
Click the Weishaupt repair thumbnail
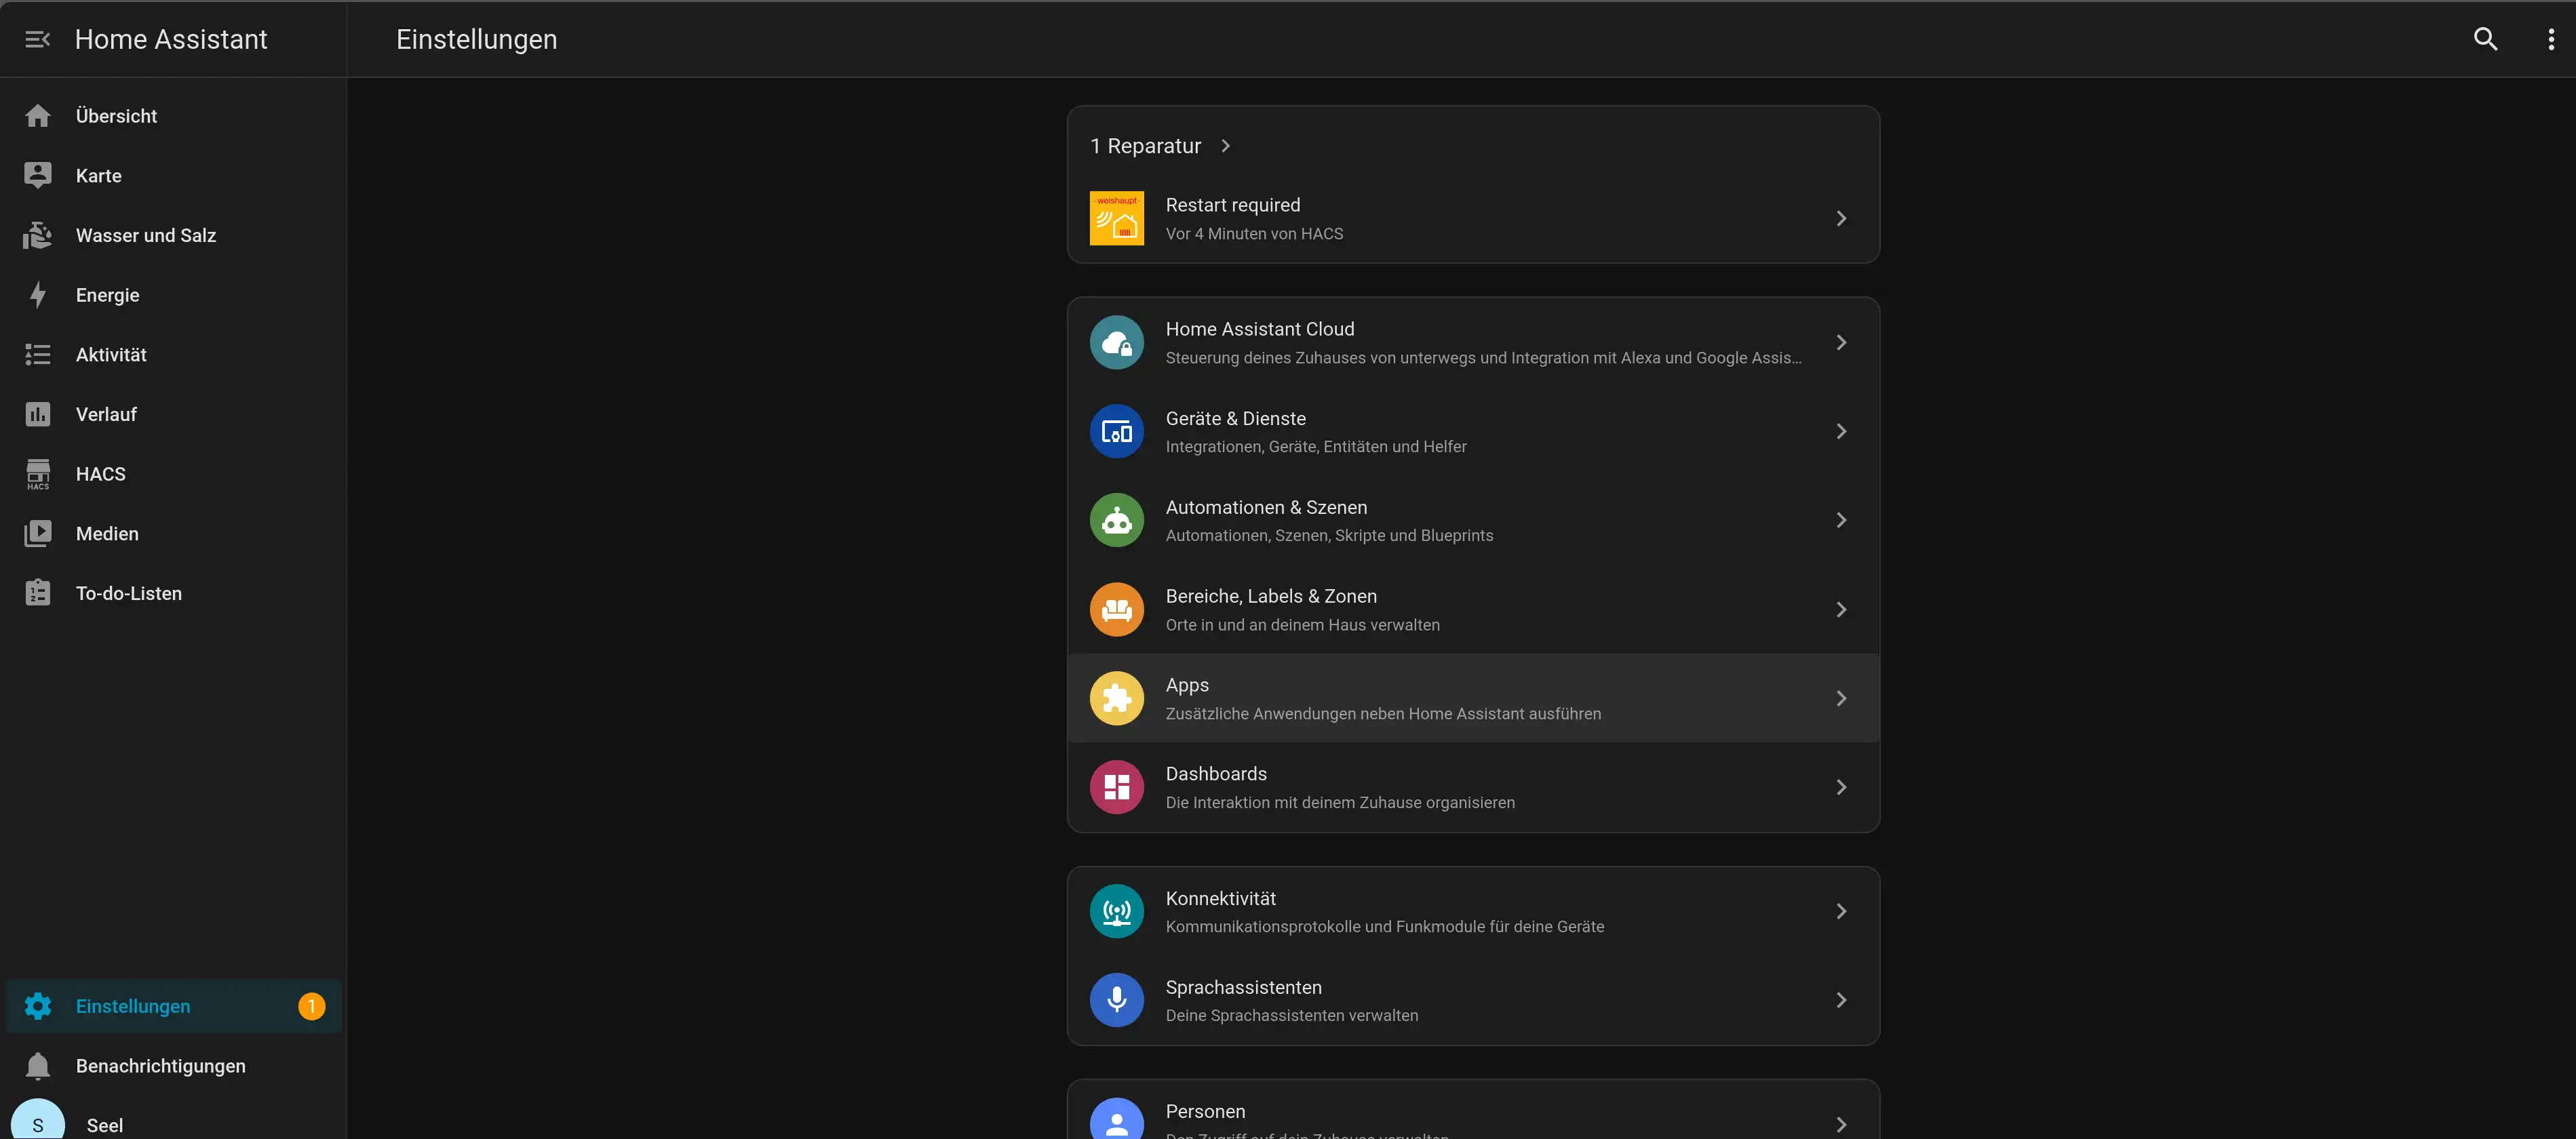point(1116,218)
